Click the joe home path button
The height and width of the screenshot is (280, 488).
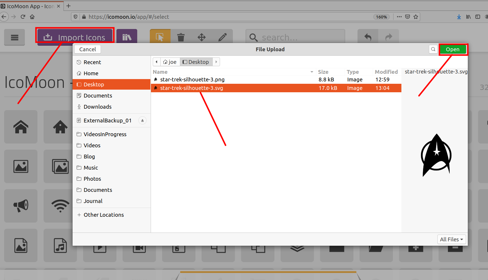(170, 62)
